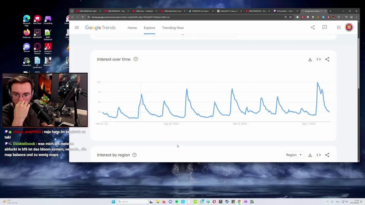Click the webcam overlay video
The width and height of the screenshot is (365, 205).
point(45,100)
